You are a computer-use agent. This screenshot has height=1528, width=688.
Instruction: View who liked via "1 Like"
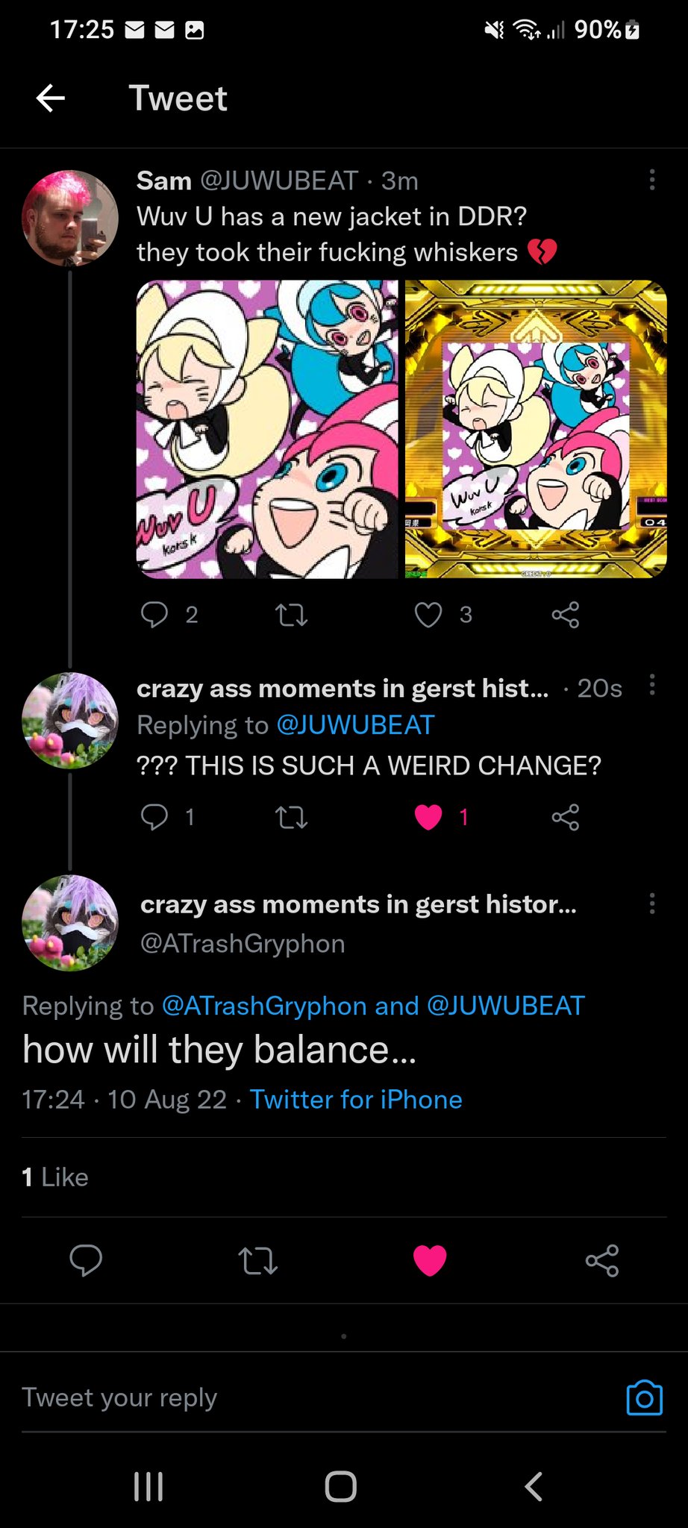tap(55, 1177)
